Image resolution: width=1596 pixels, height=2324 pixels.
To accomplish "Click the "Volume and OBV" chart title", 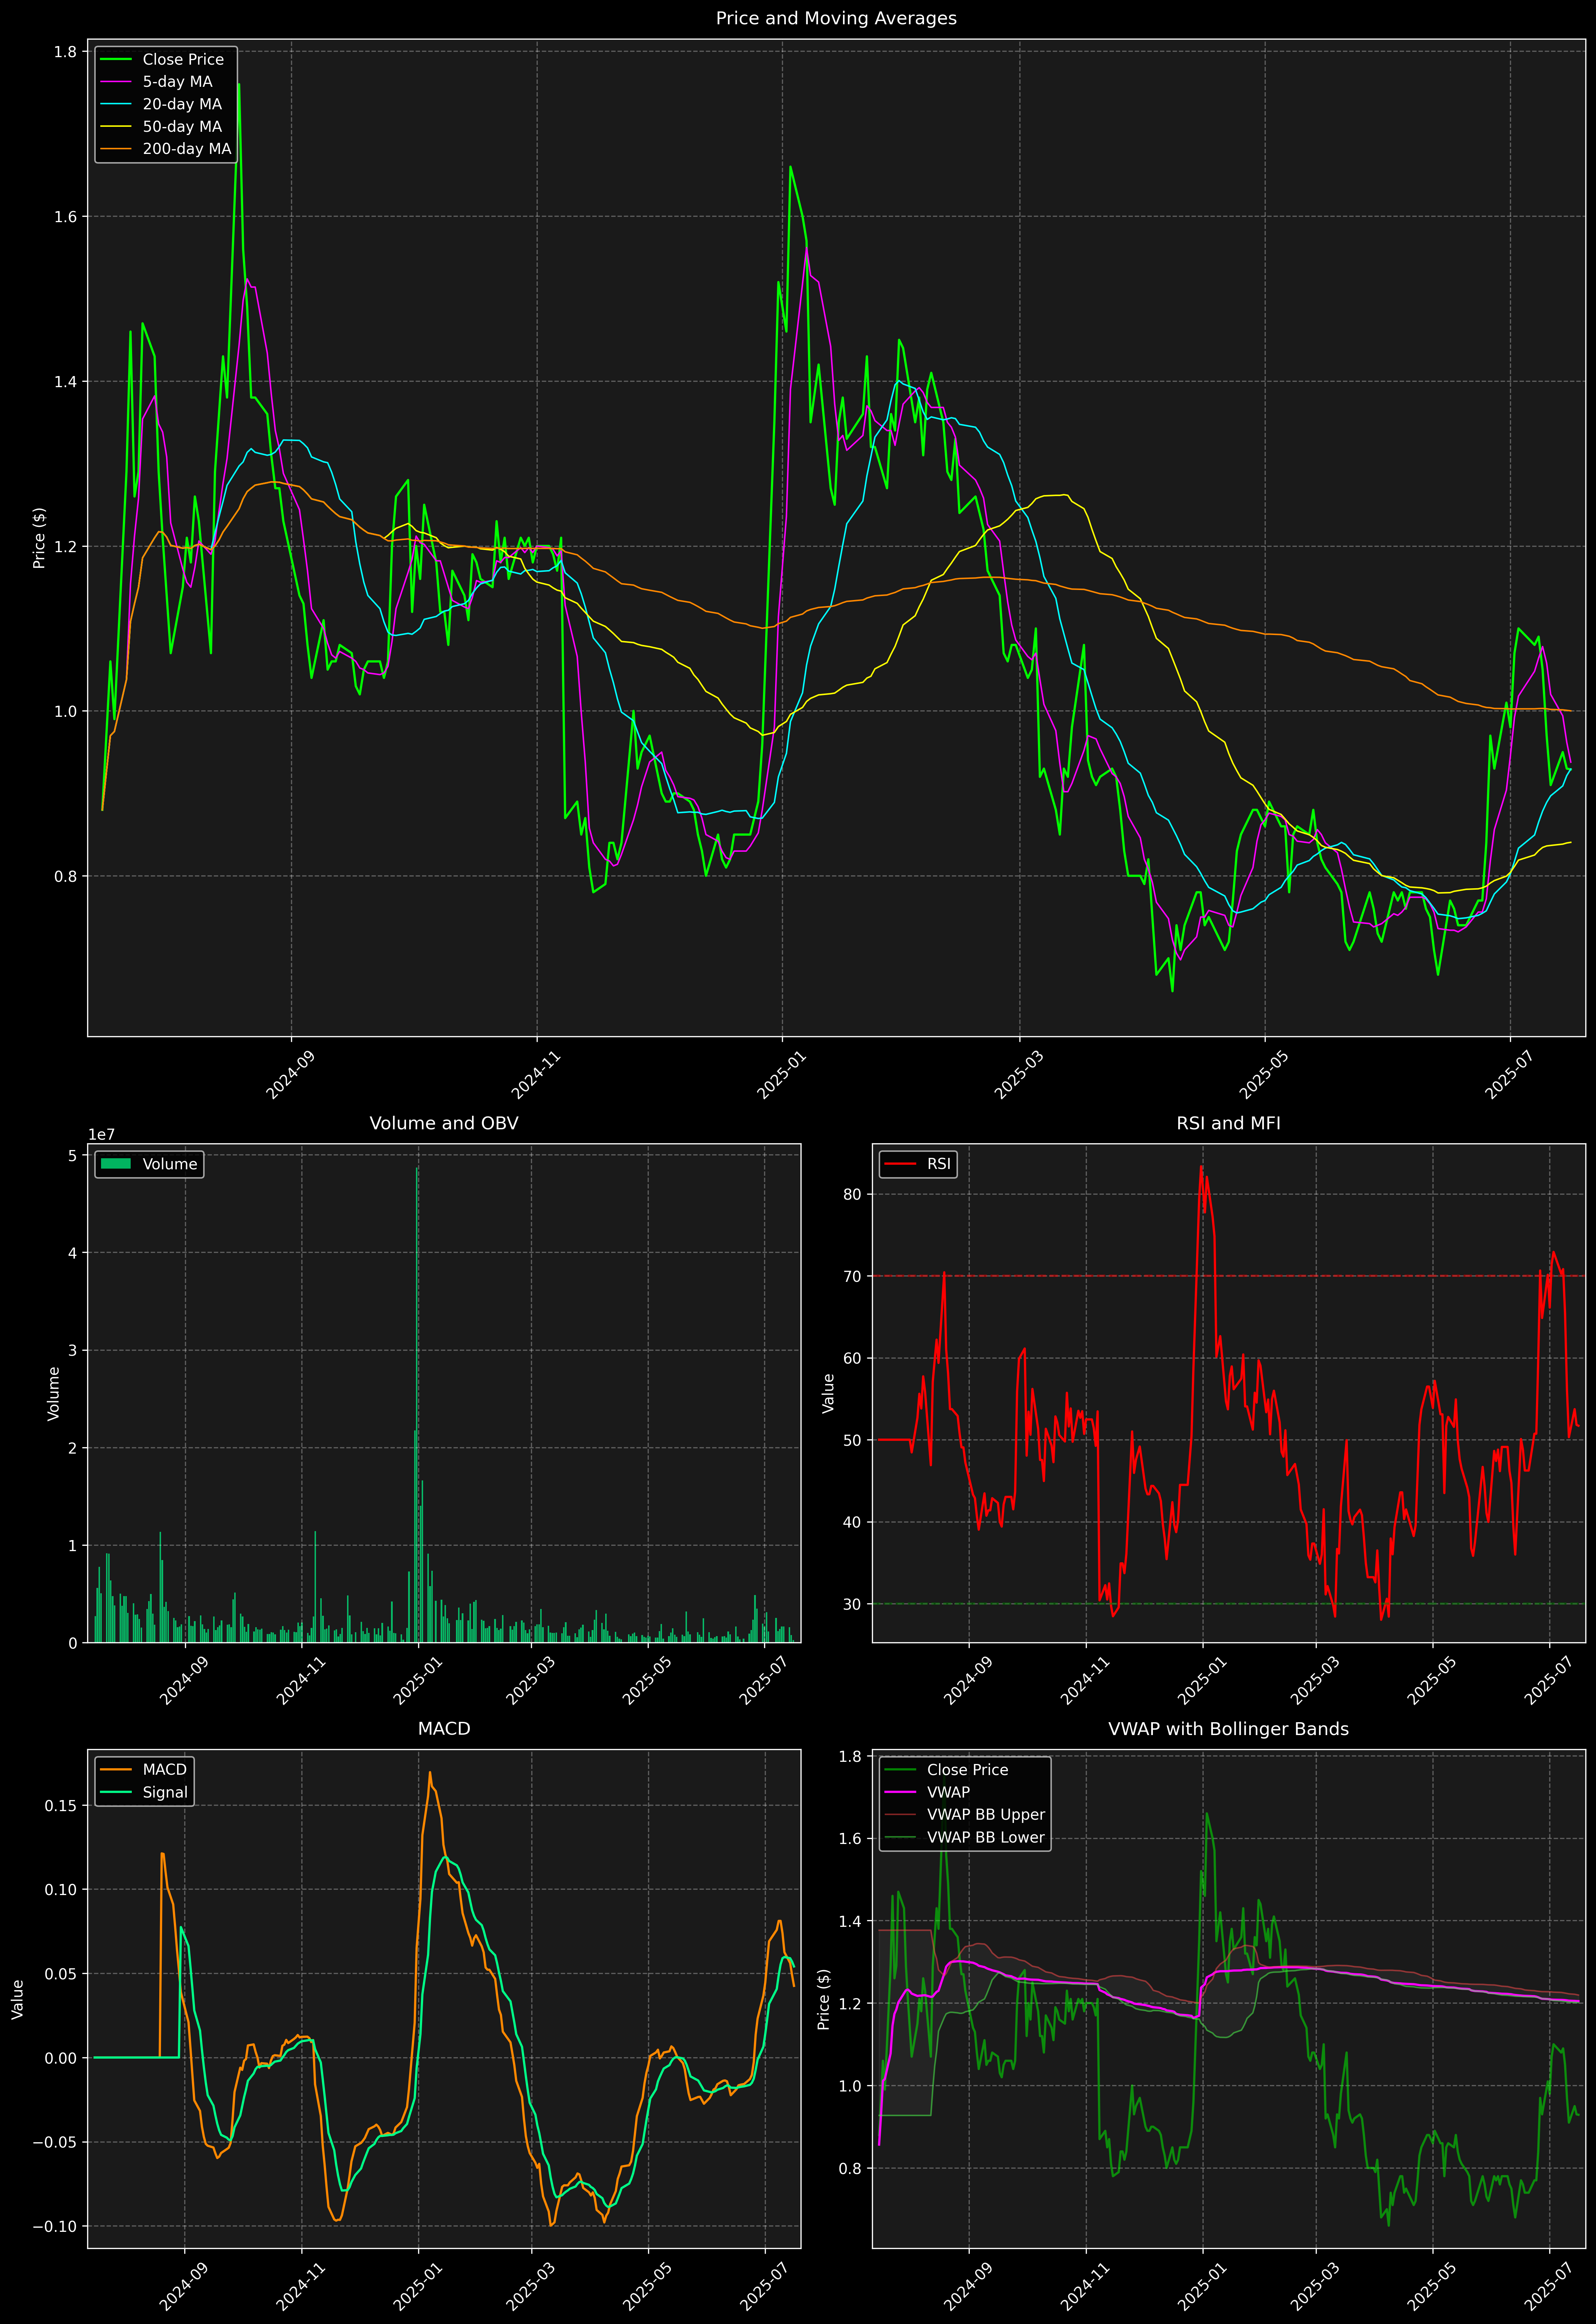I will (444, 1123).
